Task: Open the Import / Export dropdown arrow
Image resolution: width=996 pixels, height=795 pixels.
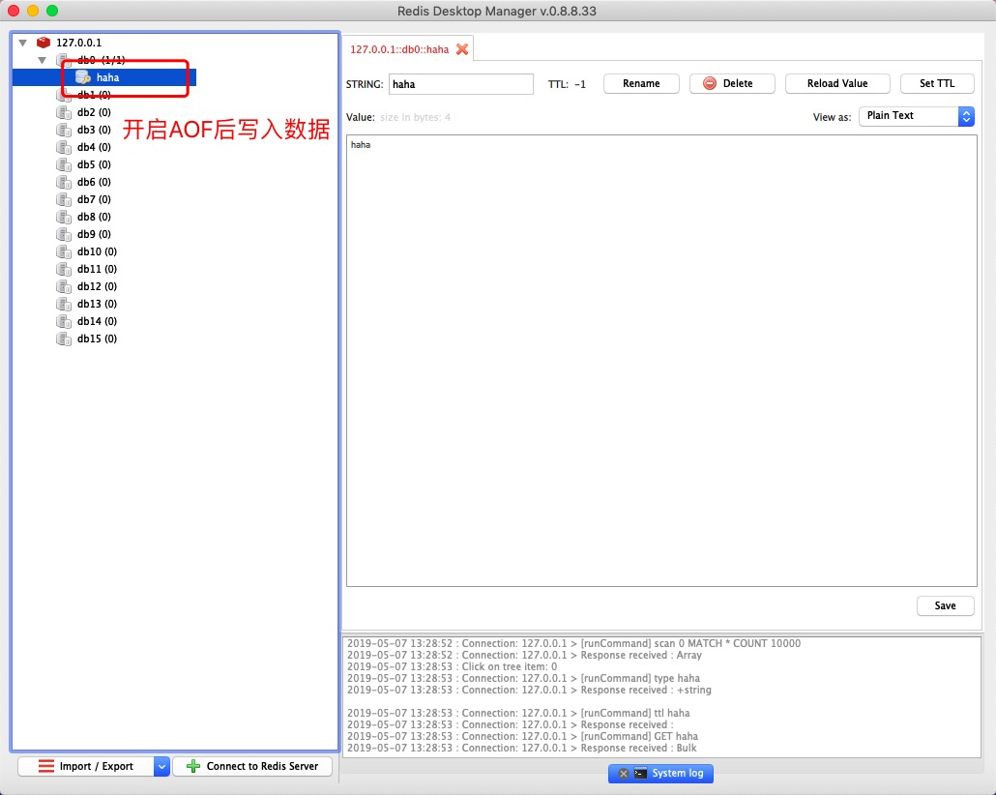Action: pyautogui.click(x=162, y=766)
